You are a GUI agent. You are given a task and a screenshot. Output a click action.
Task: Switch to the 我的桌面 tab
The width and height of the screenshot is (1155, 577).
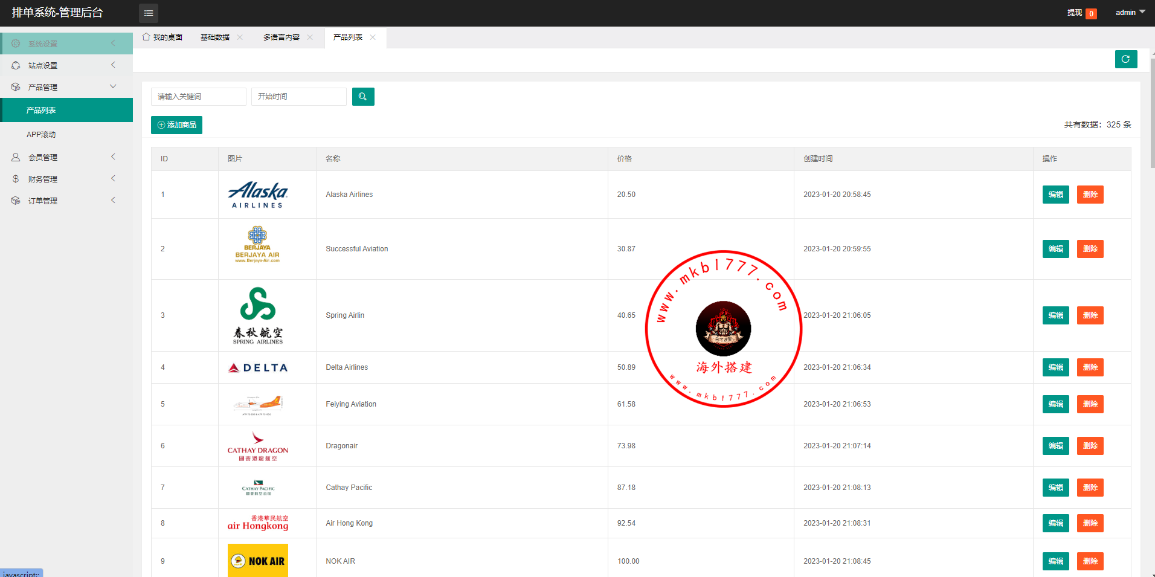[x=162, y=37]
